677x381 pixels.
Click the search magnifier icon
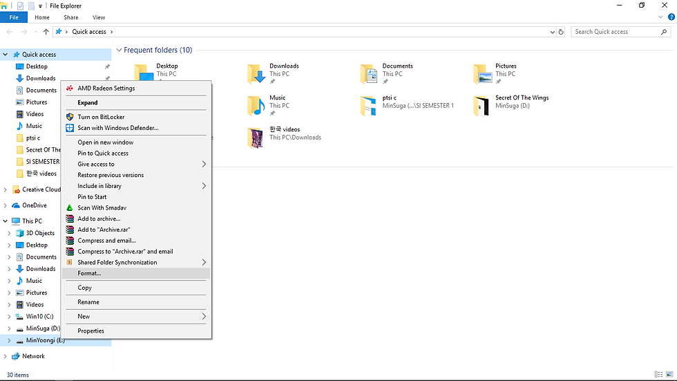click(x=664, y=32)
